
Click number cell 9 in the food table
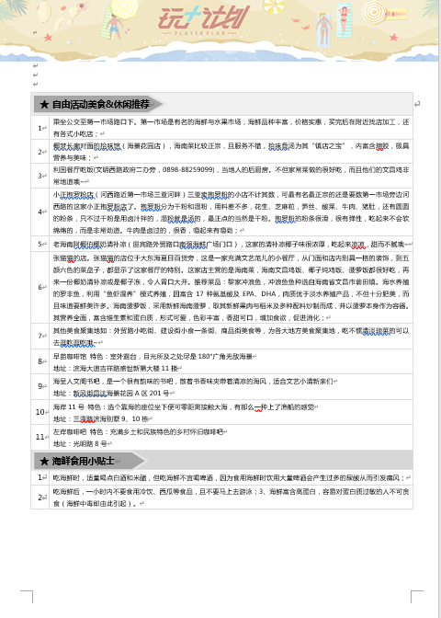[40, 386]
